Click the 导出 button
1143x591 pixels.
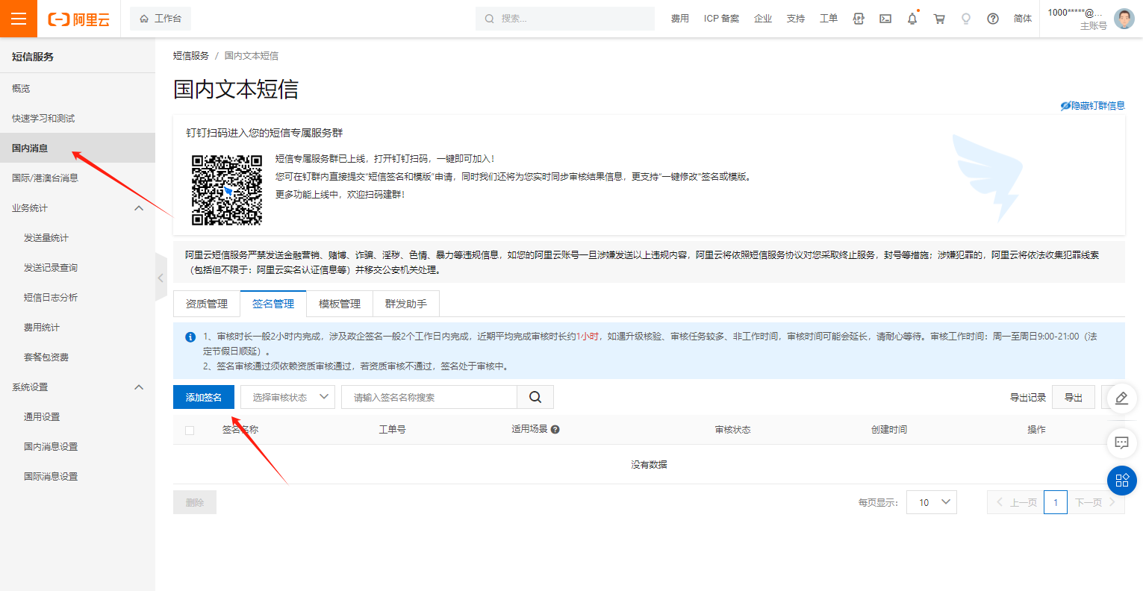point(1074,397)
